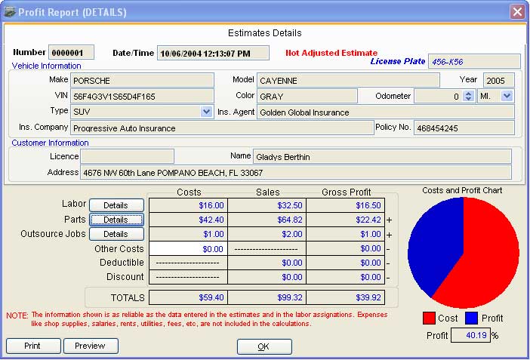Click the customer Licence field
The height and width of the screenshot is (360, 530).
click(128, 156)
